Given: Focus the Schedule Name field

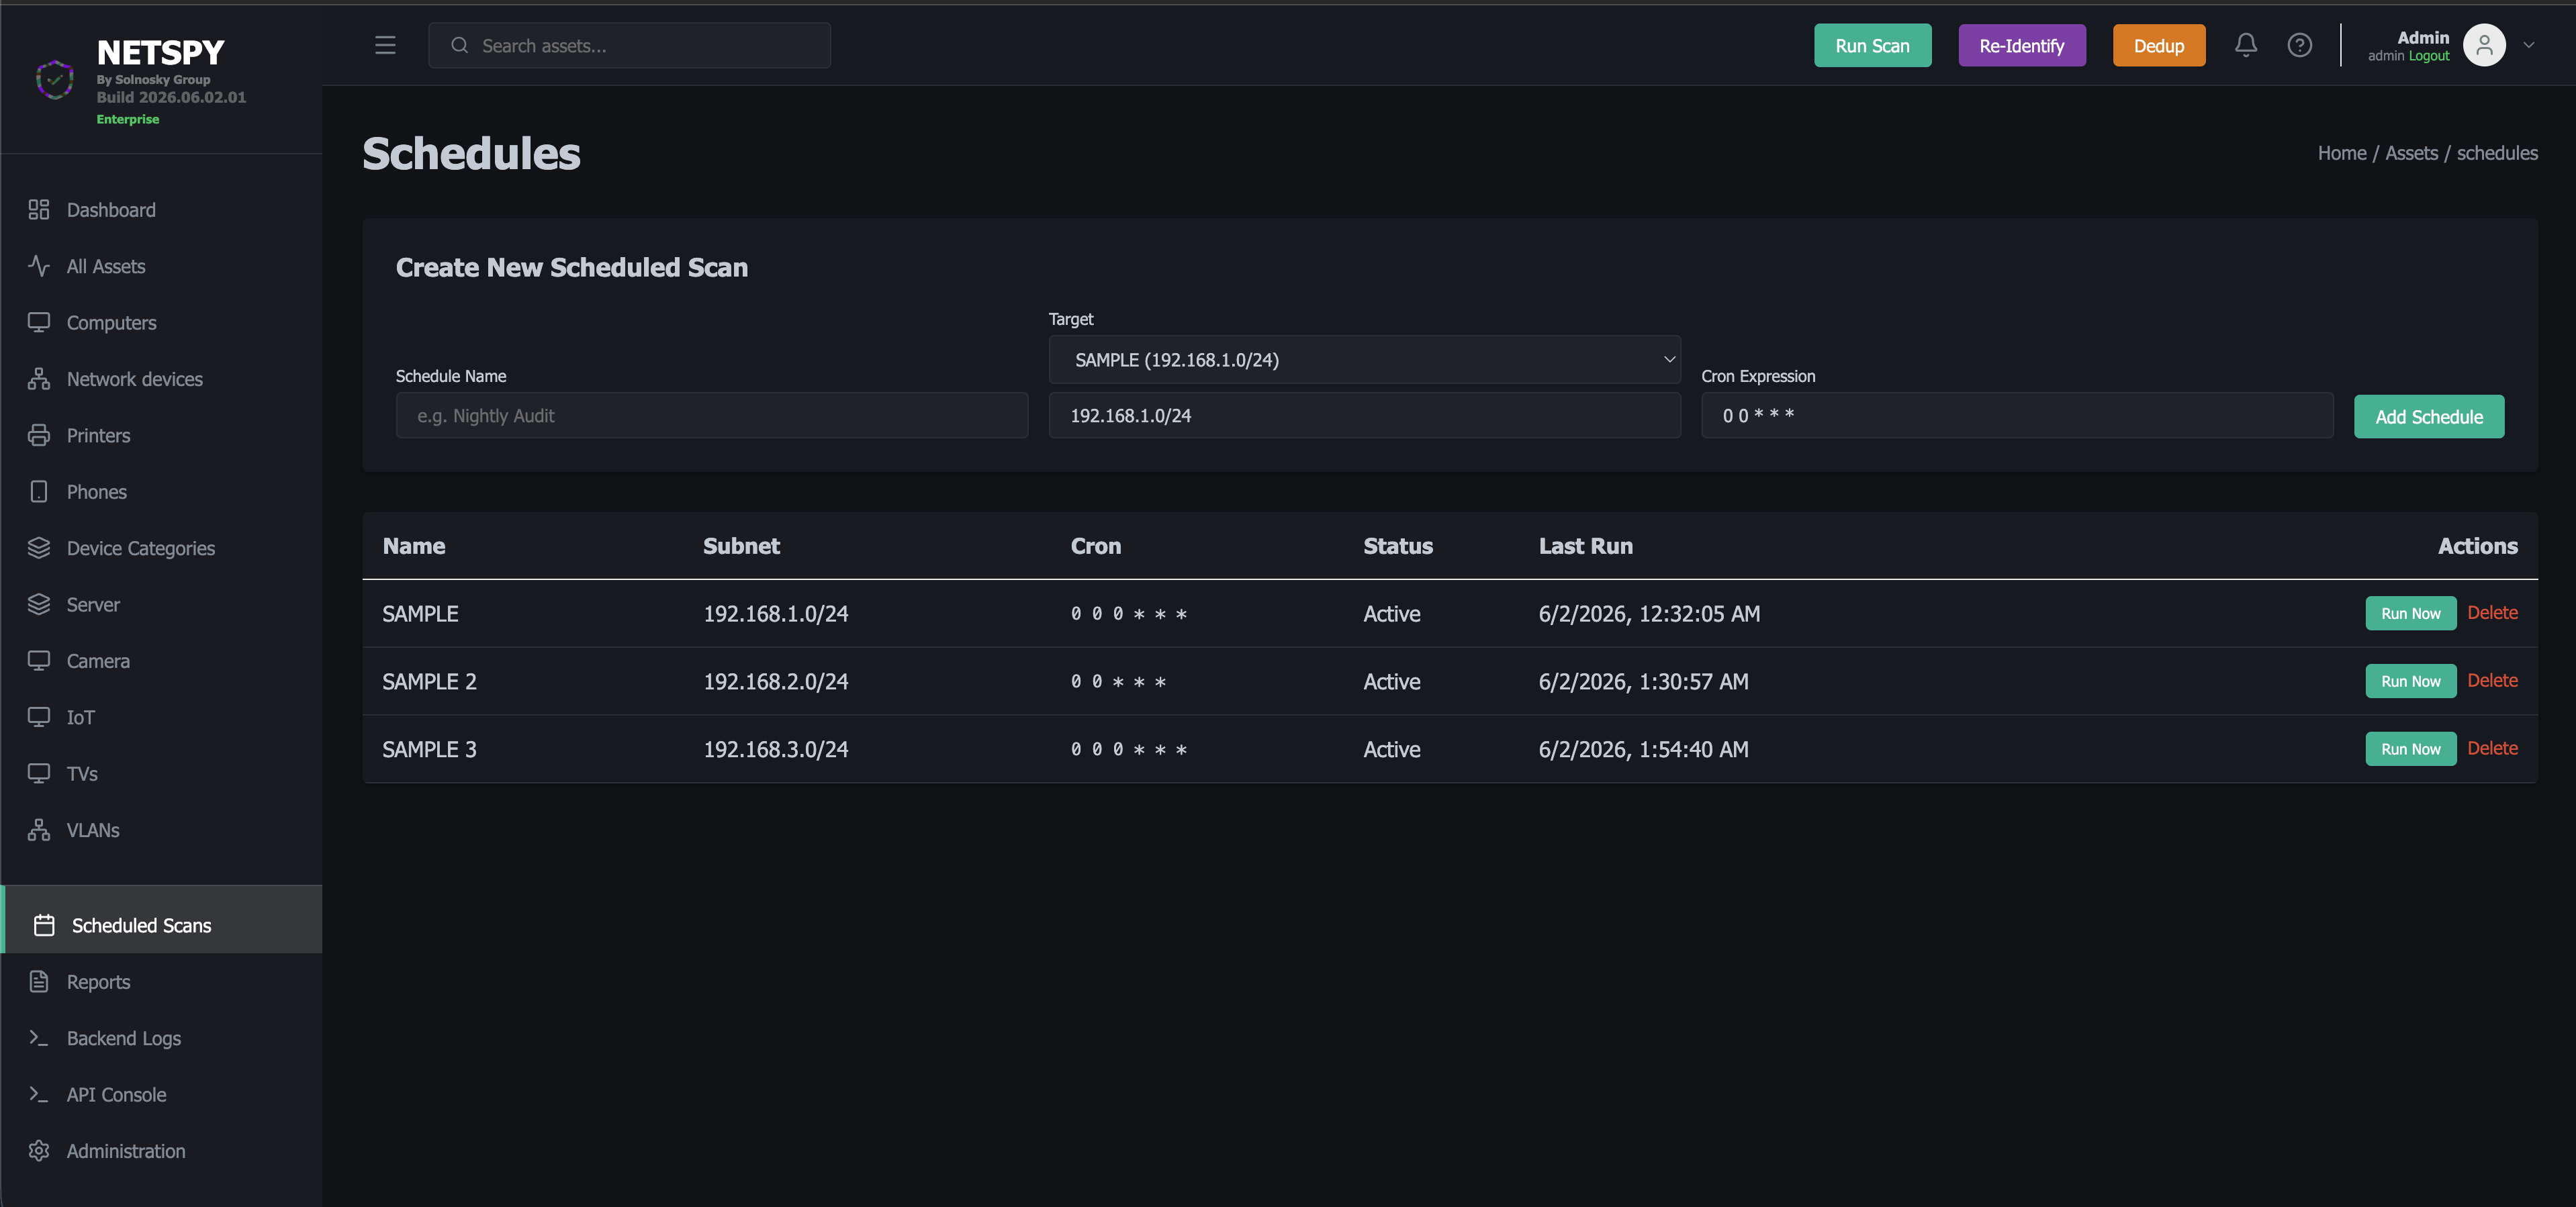Looking at the screenshot, I should [x=711, y=415].
